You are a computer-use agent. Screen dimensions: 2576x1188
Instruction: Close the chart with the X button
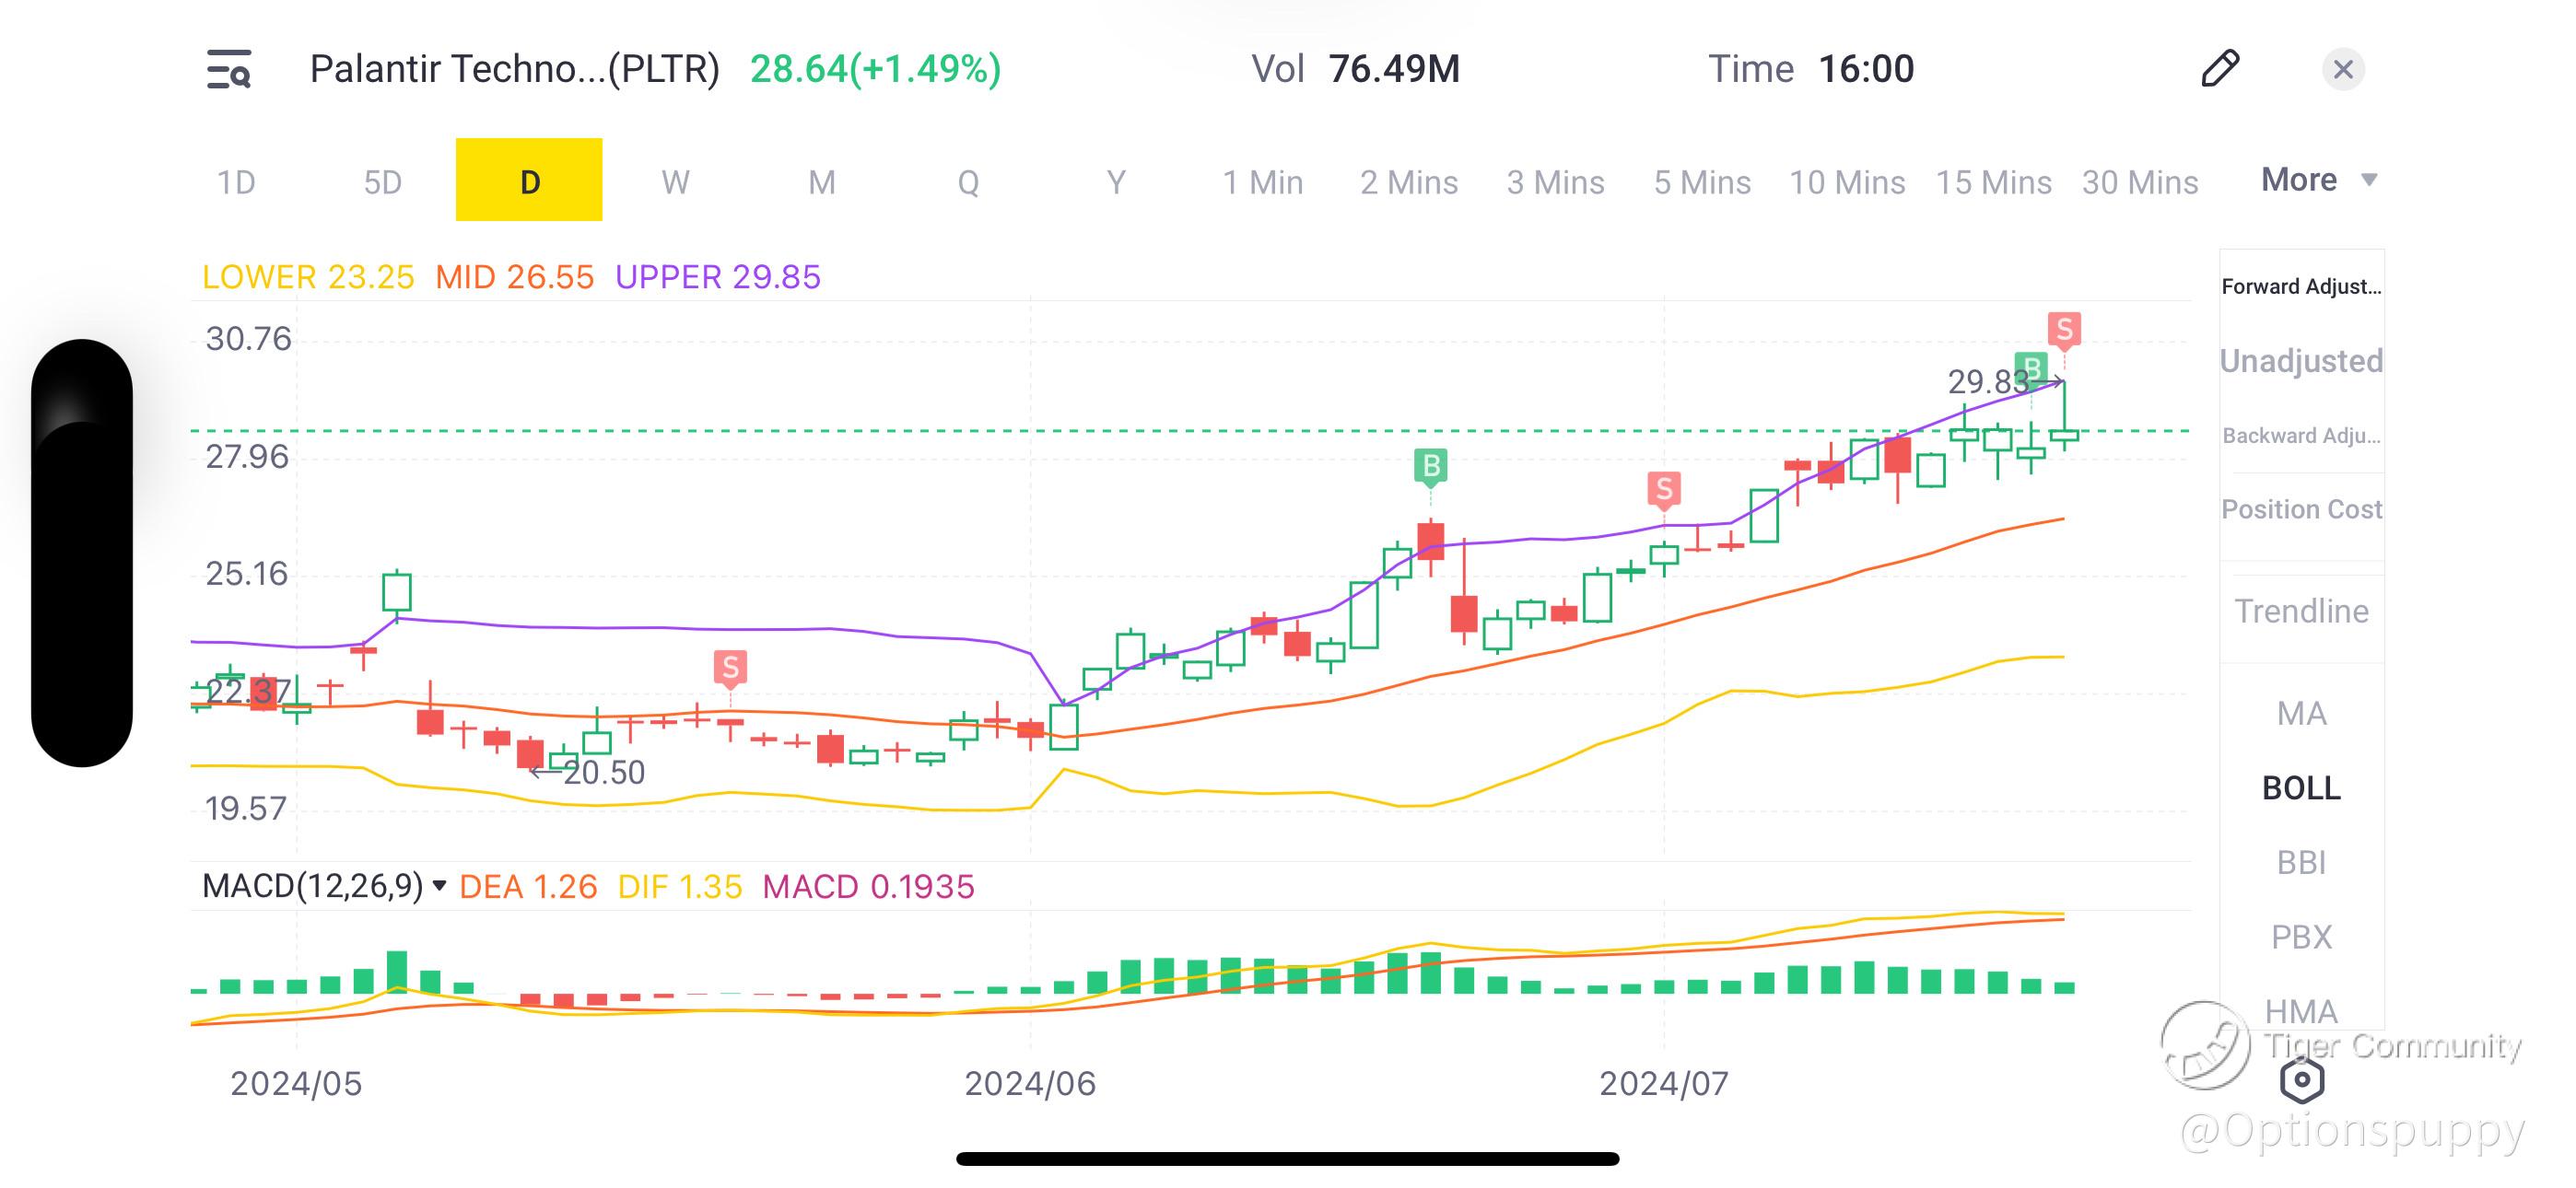coord(2342,69)
